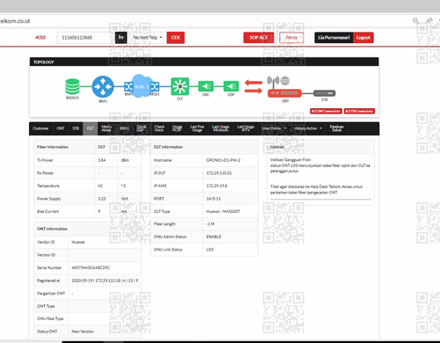440x343 pixels.
Task: Click the ODP node icon
Action: pyautogui.click(x=231, y=86)
